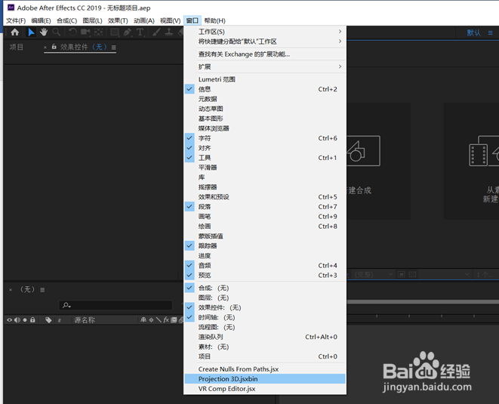Open Effect Controls panel menu icon
Viewport: 499px width, 404px height.
113,48
